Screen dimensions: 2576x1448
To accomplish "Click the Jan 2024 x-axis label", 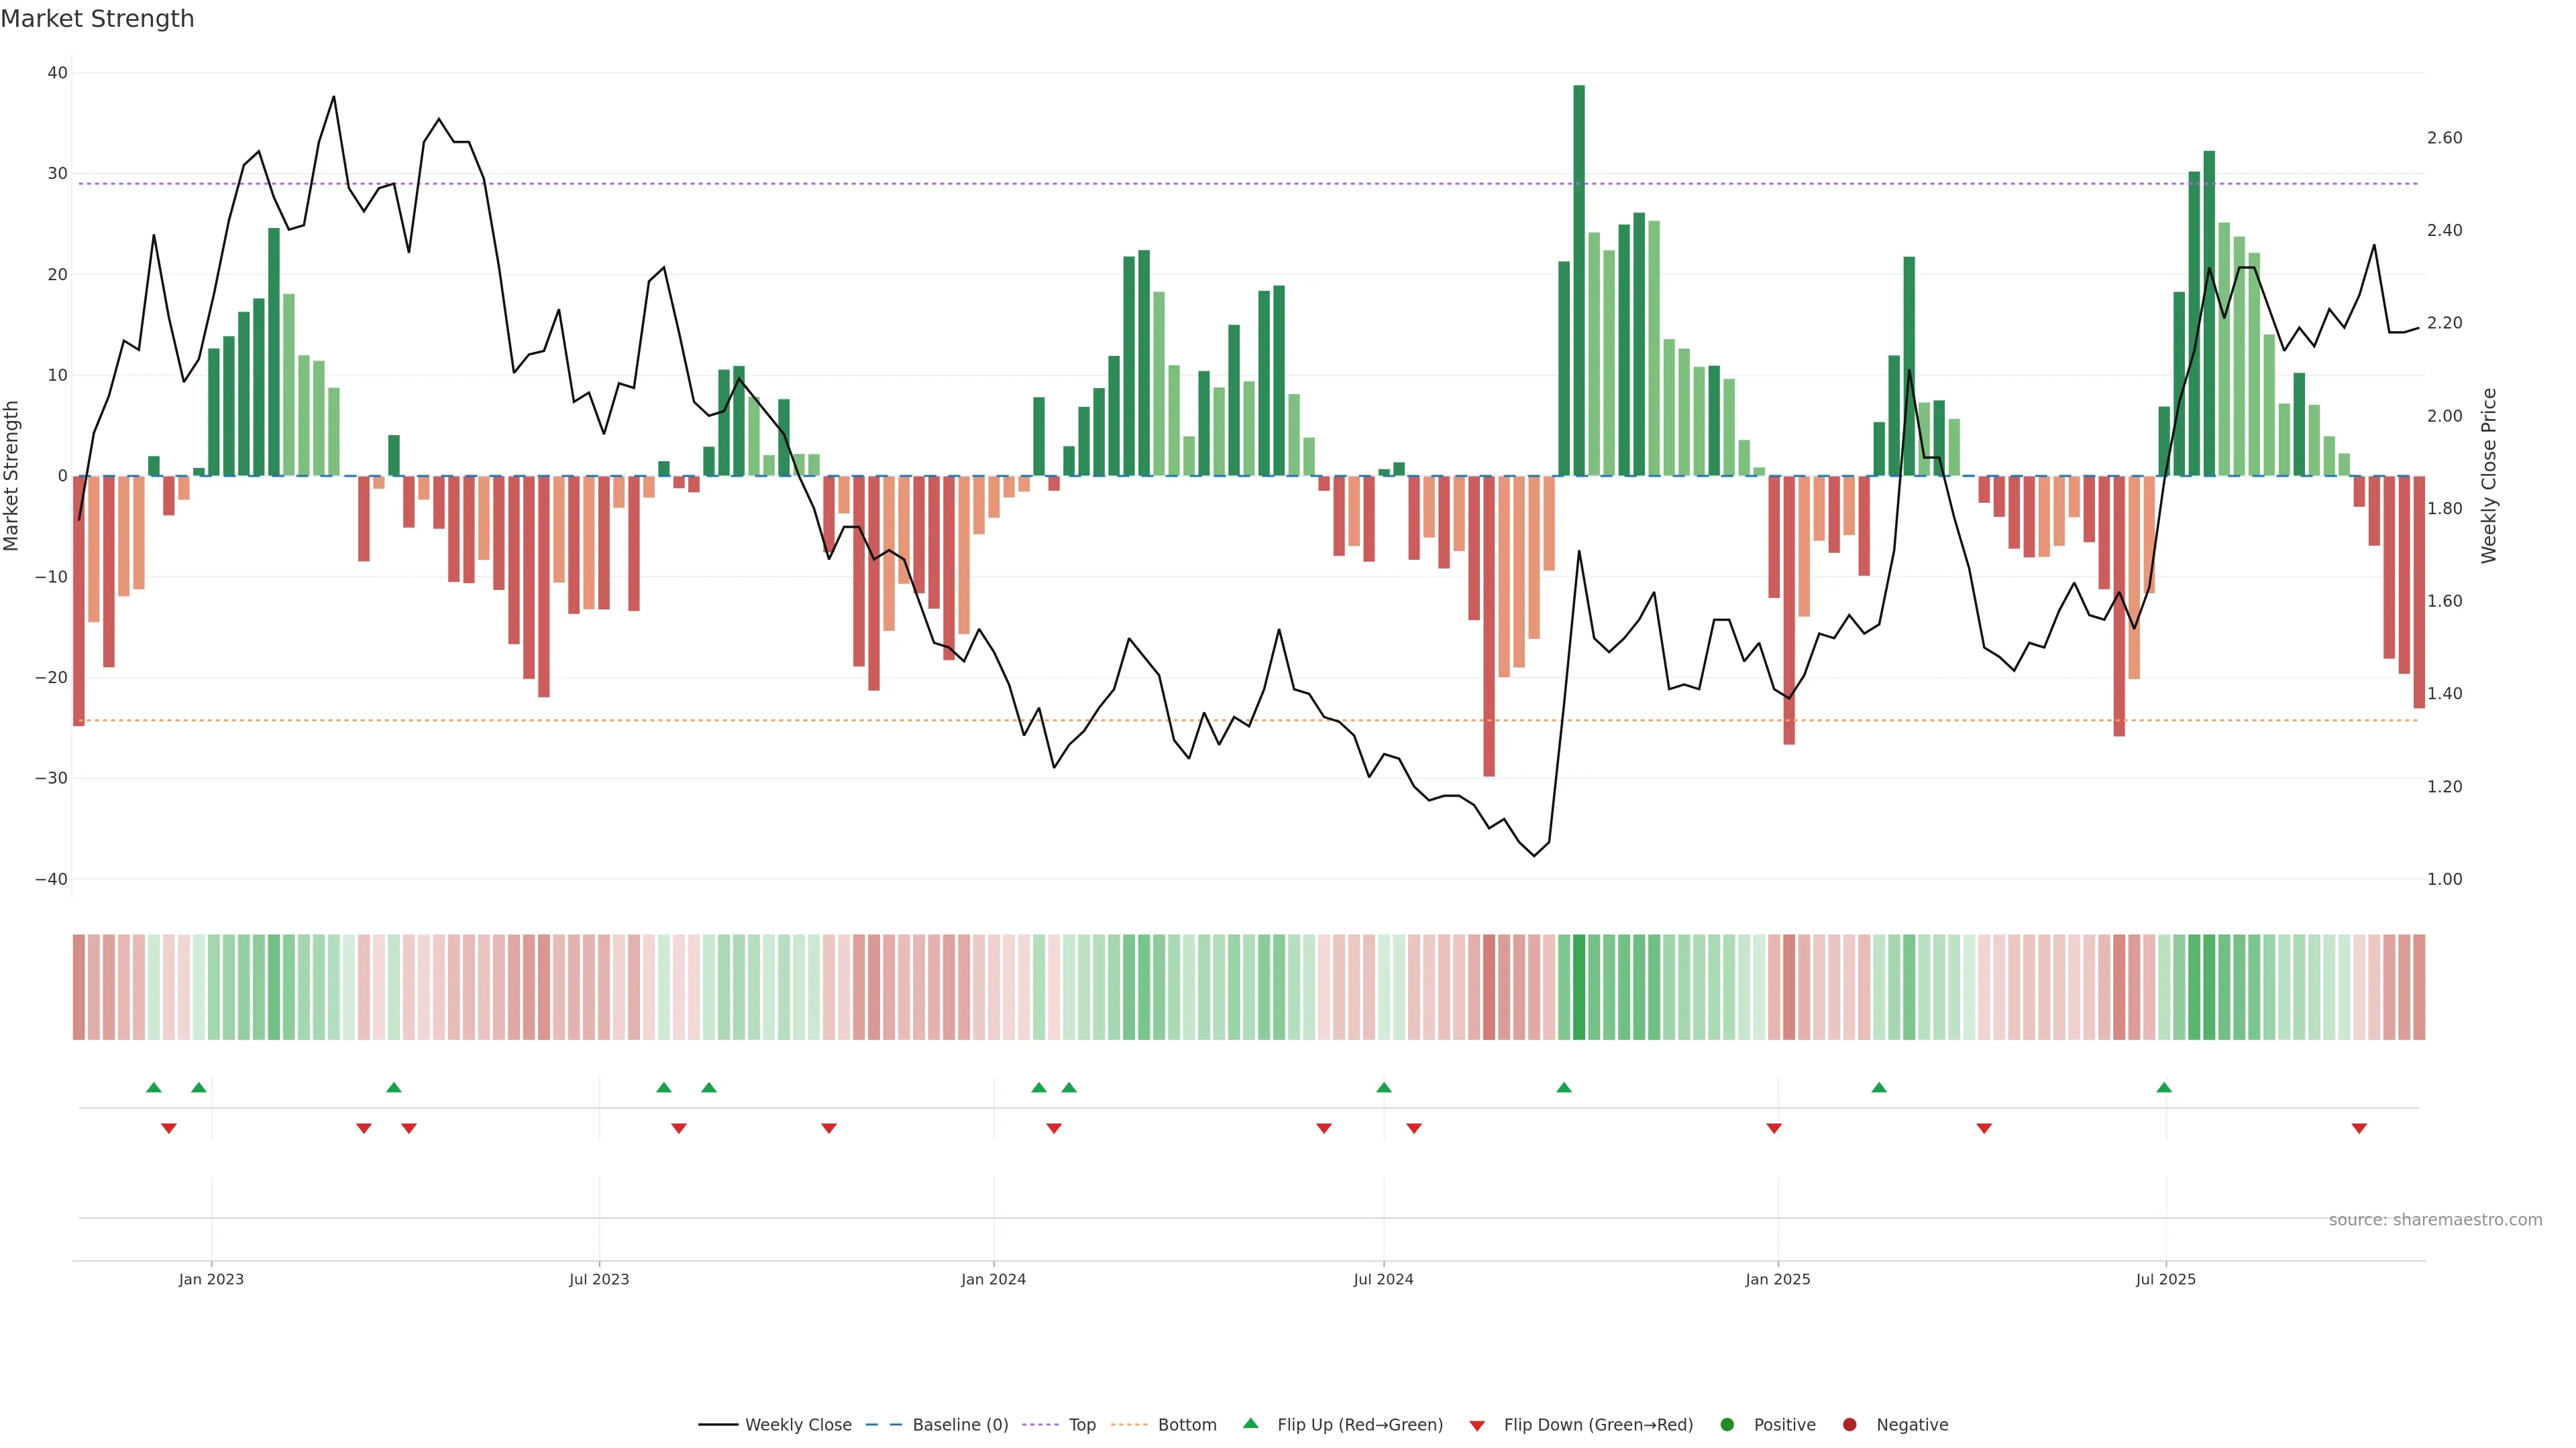I will (993, 1279).
